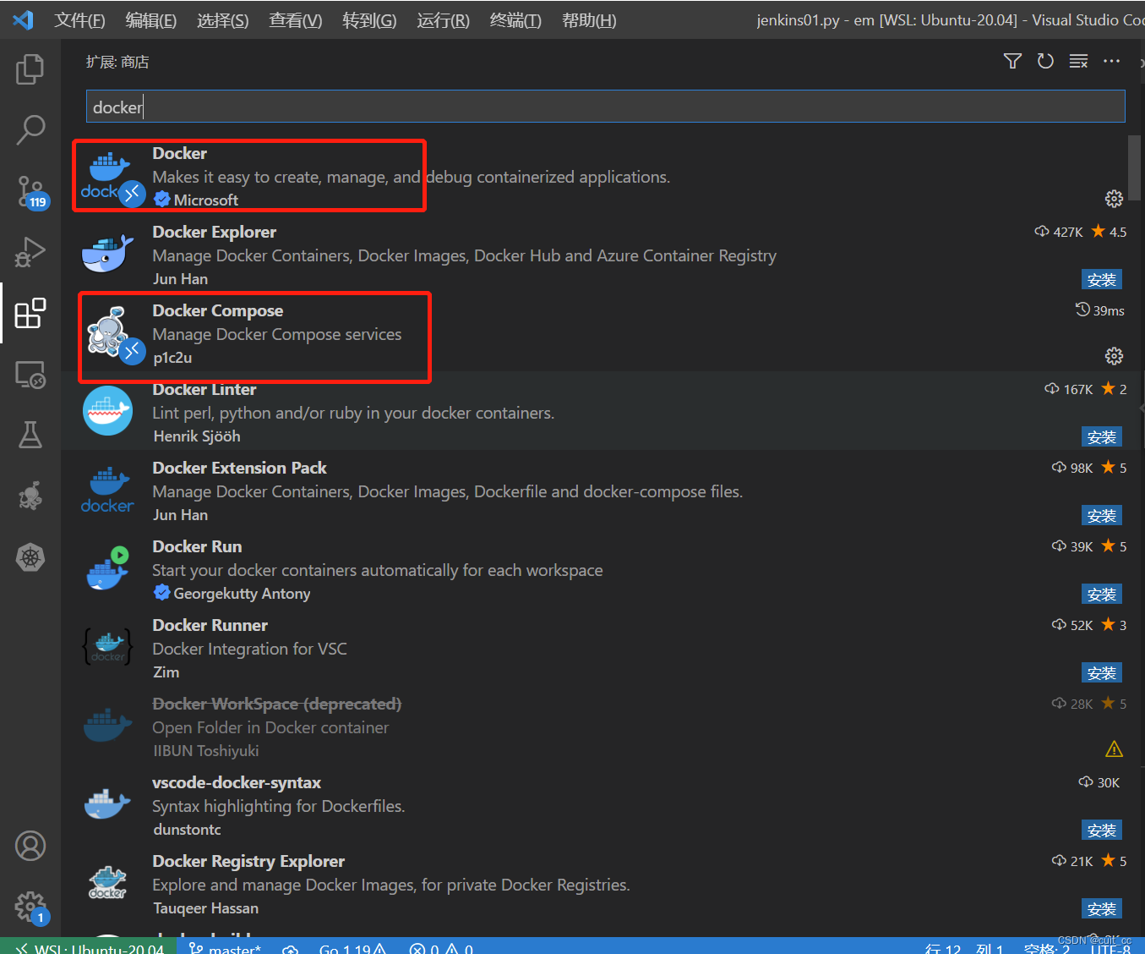Click WSL: Ubuntu-20.04 remote status indicator
Image resolution: width=1145 pixels, height=954 pixels.
tap(89, 946)
